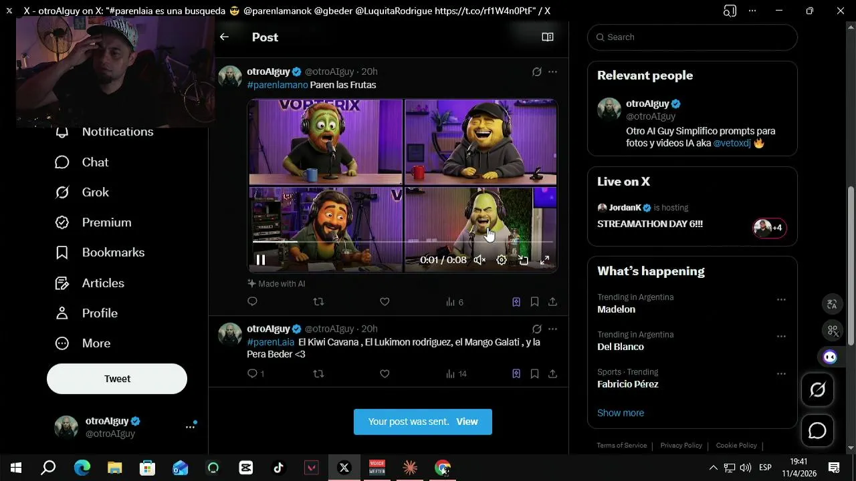Open the Terms of Service link
Viewport: 856px width, 481px height.
(x=622, y=446)
